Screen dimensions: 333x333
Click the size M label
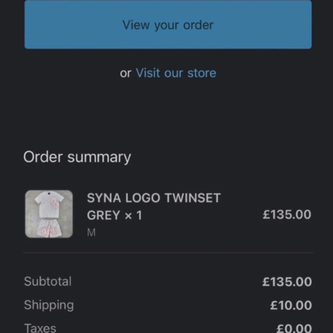[x=91, y=233]
